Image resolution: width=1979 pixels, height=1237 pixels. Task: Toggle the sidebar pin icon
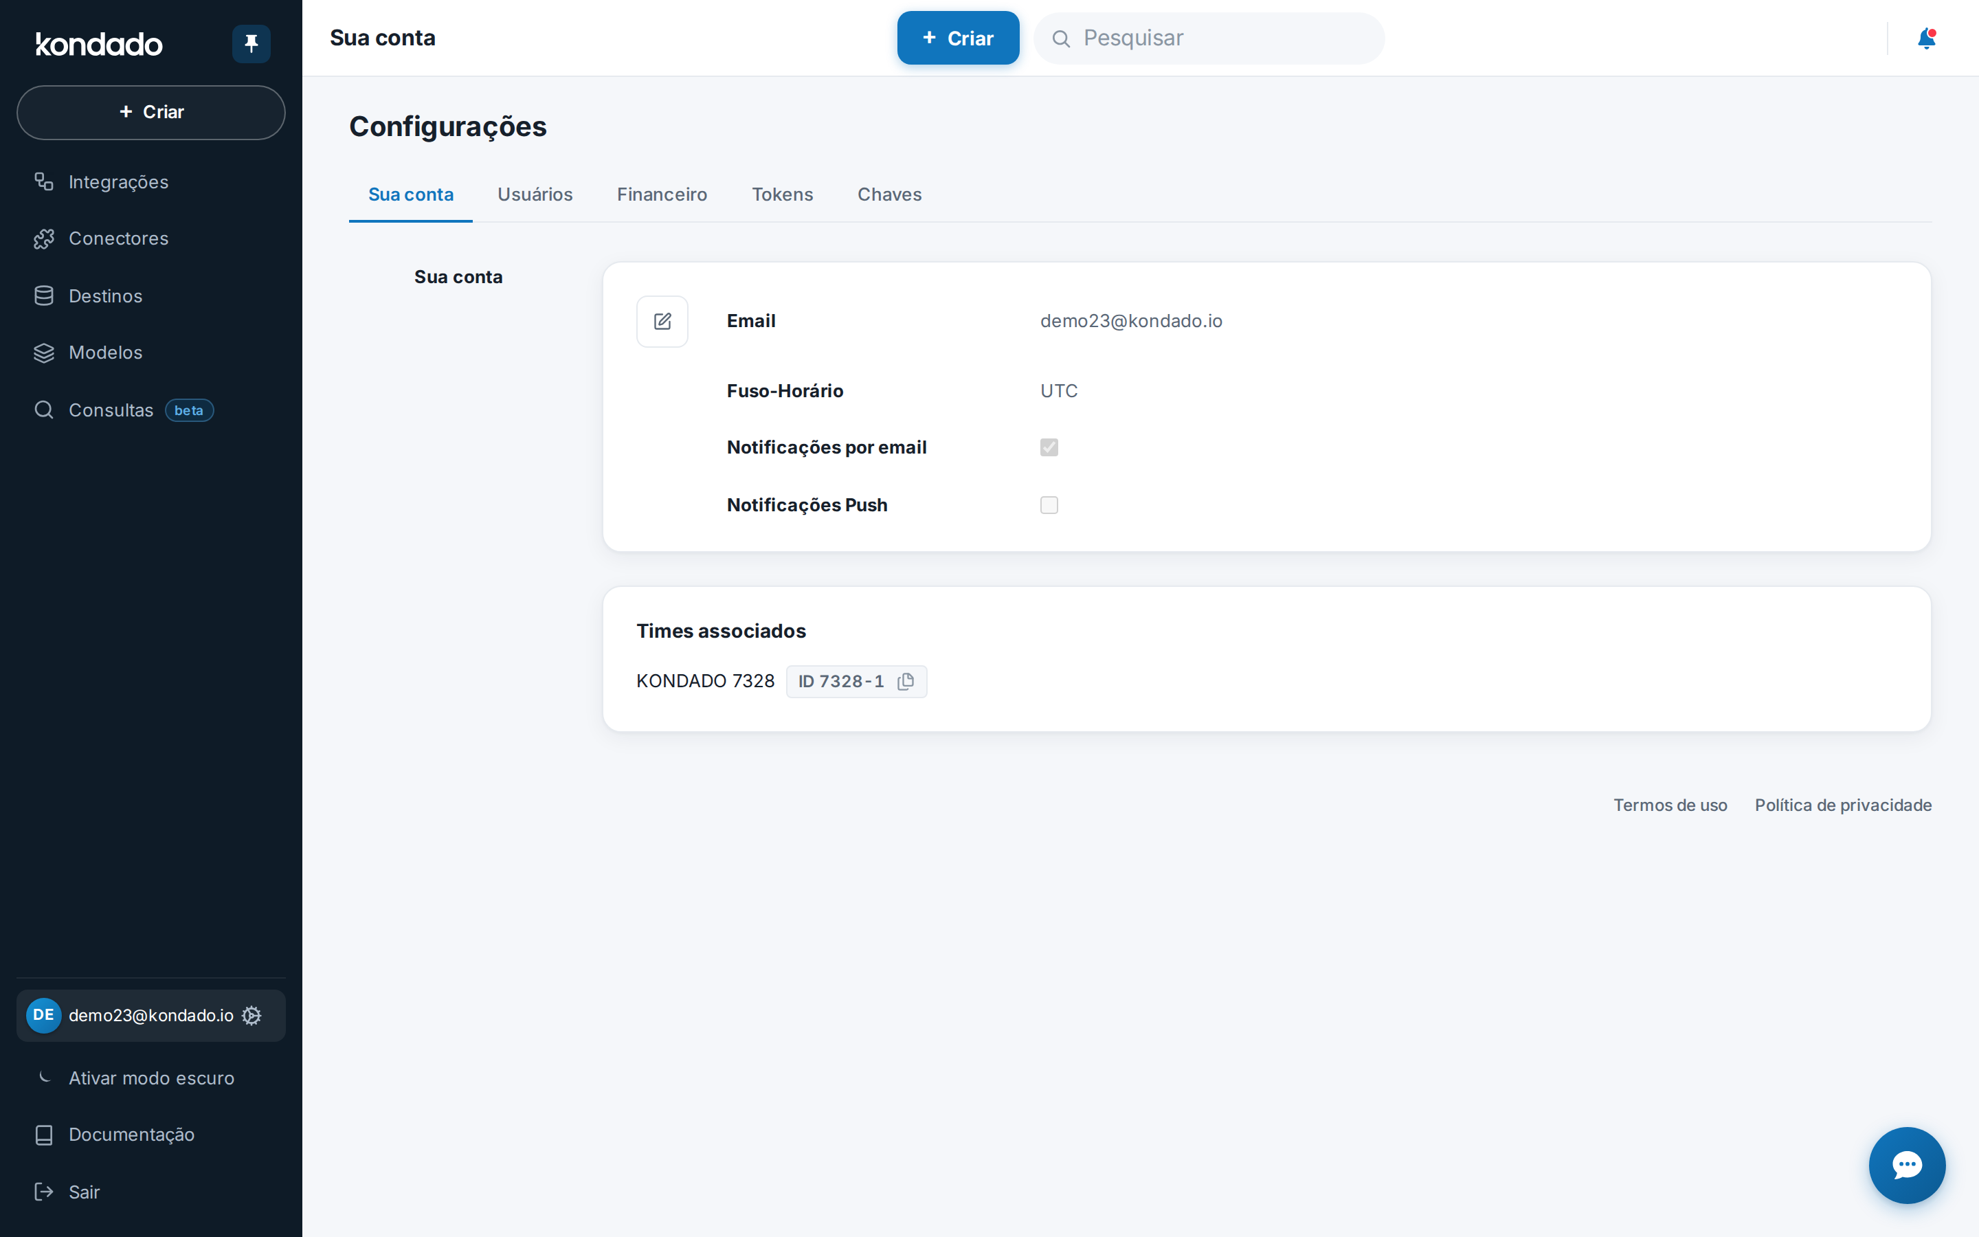(x=251, y=43)
